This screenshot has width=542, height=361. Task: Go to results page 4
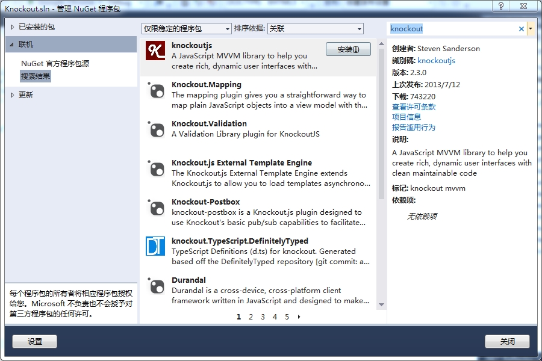(275, 317)
